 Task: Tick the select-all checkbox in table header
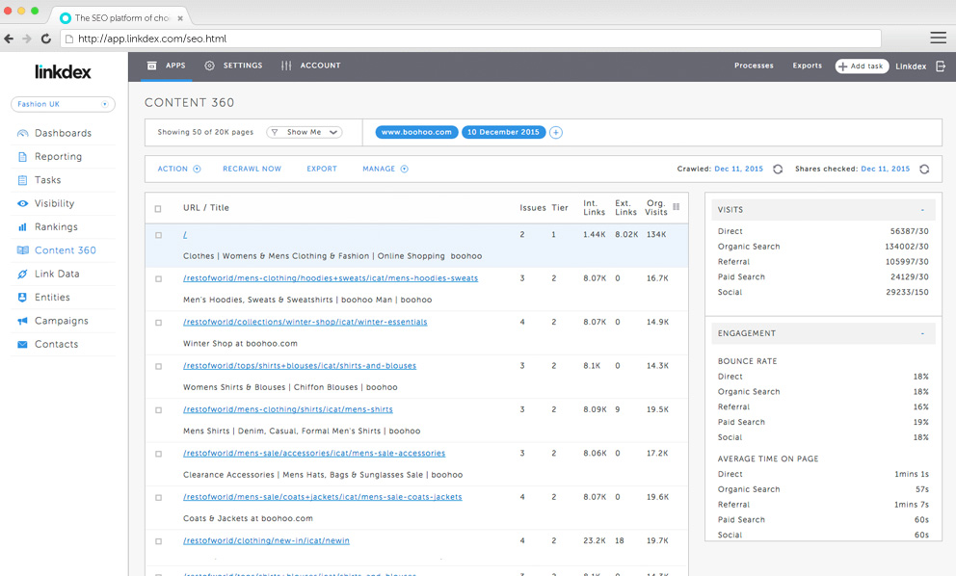[158, 208]
